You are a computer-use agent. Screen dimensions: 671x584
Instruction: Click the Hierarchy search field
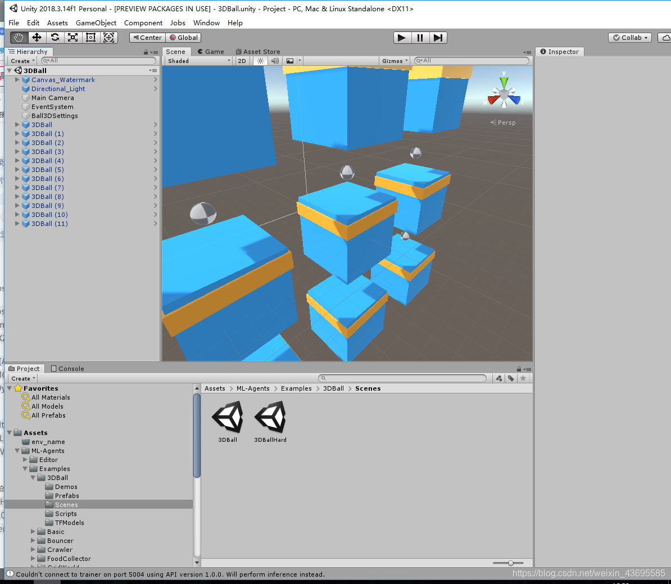100,61
